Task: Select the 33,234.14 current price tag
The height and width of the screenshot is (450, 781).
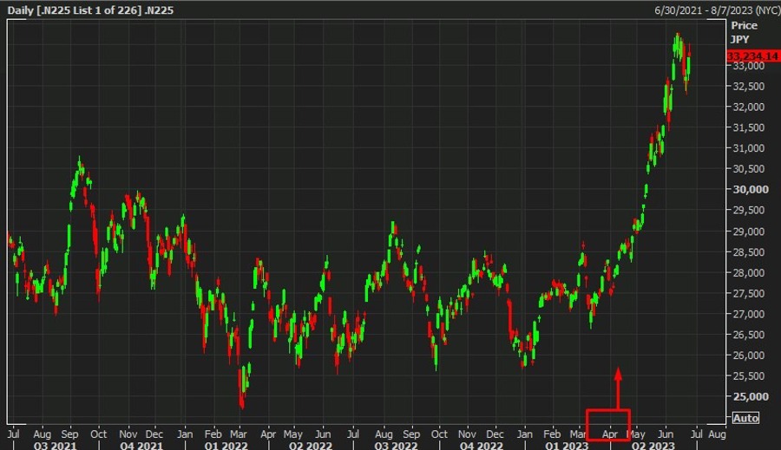Action: tap(753, 56)
